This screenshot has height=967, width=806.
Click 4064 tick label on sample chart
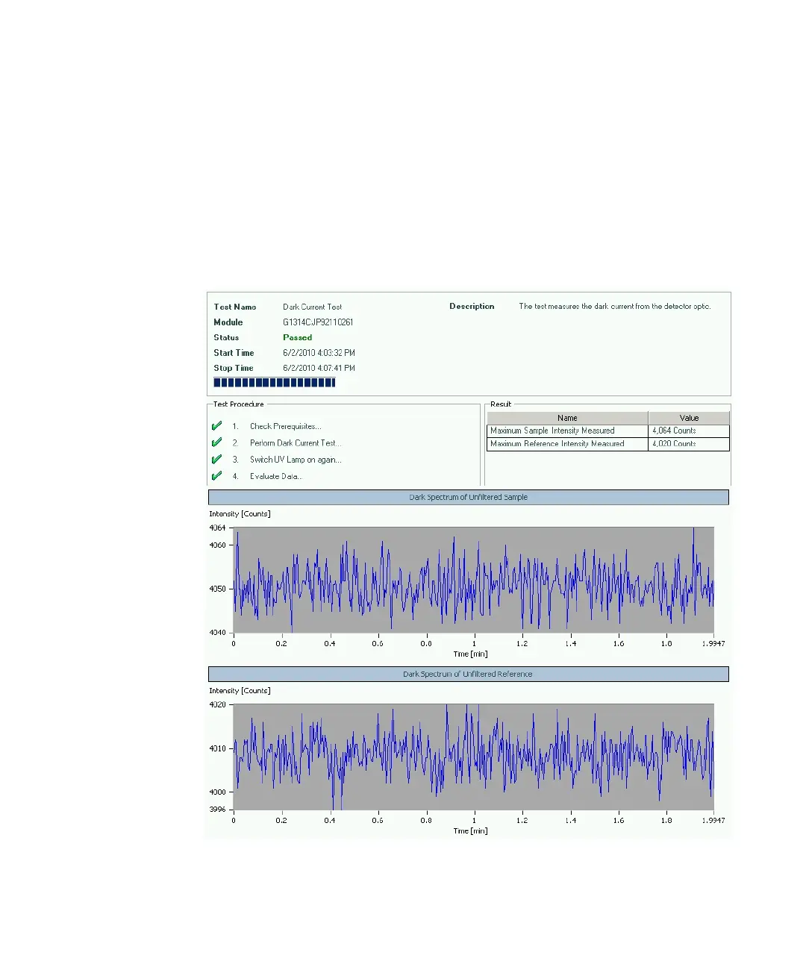point(217,528)
